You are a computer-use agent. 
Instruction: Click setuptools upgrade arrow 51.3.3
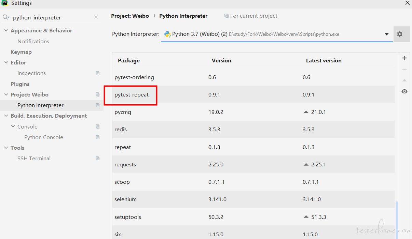pos(306,217)
